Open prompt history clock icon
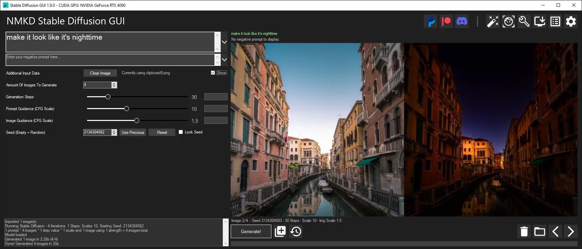582x249 pixels. click(296, 231)
